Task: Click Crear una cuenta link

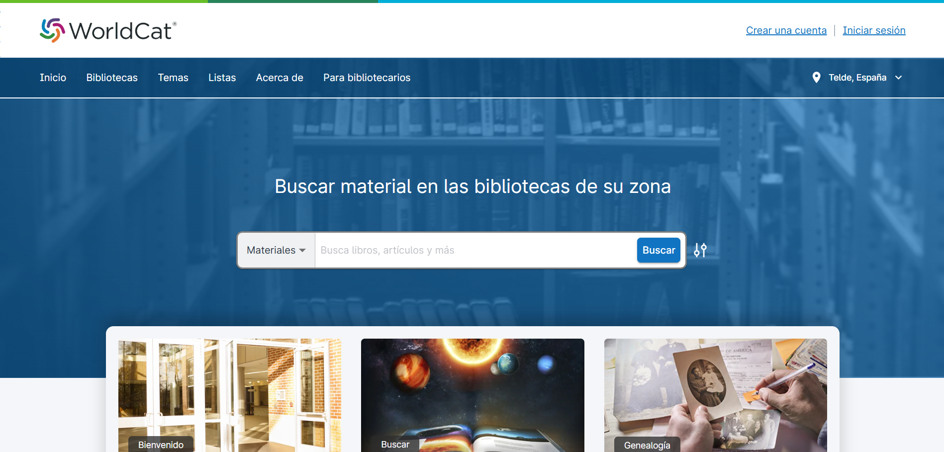Action: click(x=786, y=30)
